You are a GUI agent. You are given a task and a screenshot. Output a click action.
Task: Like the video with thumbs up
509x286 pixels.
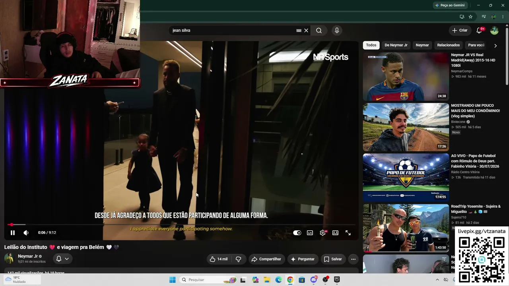[x=218, y=259]
